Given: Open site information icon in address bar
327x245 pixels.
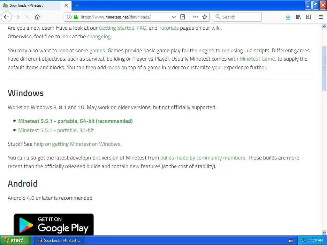Looking at the screenshot, I should tap(69, 17).
